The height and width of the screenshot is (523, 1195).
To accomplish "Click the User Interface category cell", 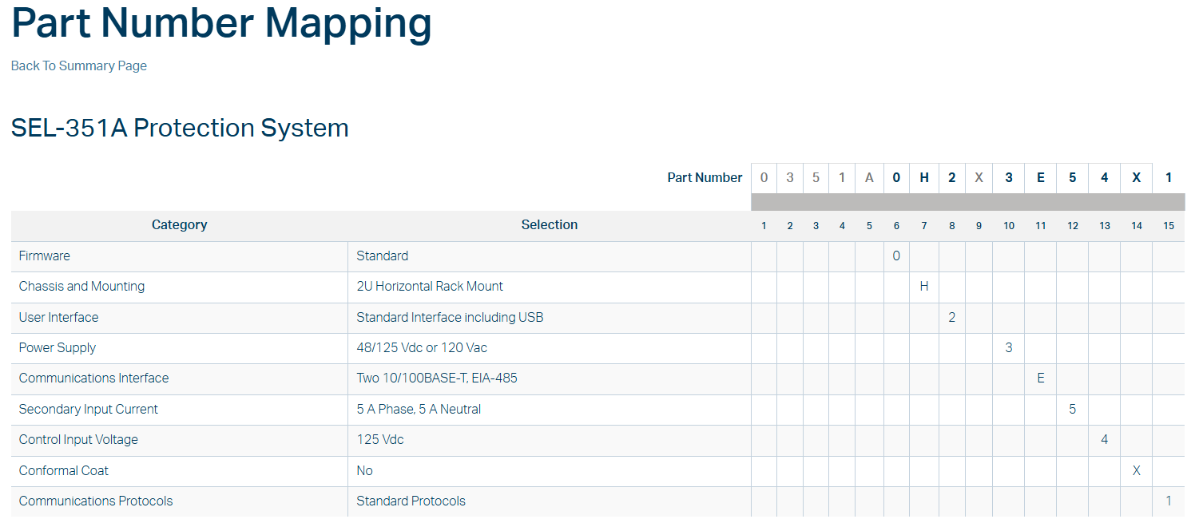I will (180, 318).
